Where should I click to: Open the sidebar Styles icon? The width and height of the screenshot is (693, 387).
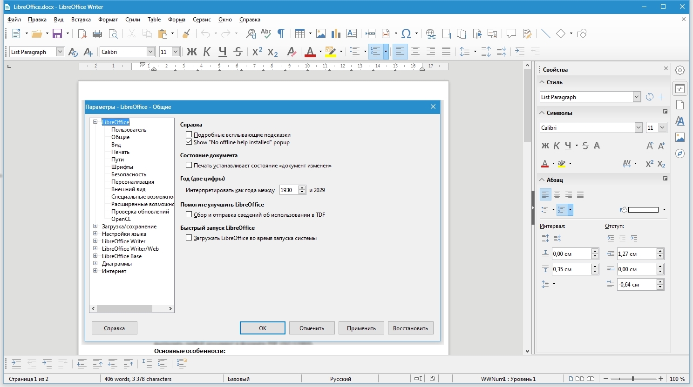(680, 121)
